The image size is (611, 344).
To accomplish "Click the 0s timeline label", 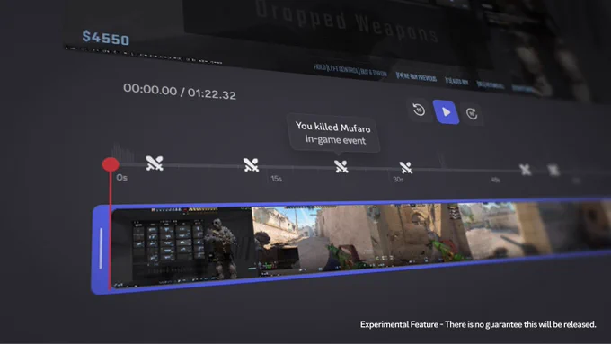I will click(x=121, y=178).
